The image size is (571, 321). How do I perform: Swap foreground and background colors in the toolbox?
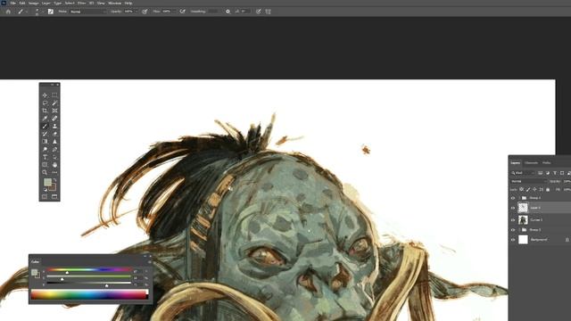[55, 180]
